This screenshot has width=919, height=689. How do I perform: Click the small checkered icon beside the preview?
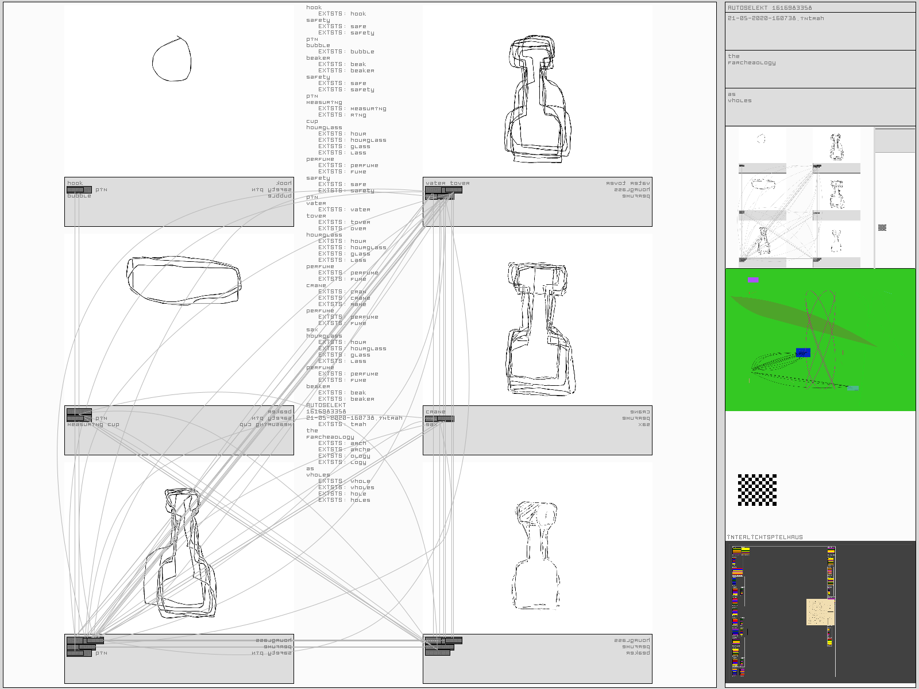point(882,228)
